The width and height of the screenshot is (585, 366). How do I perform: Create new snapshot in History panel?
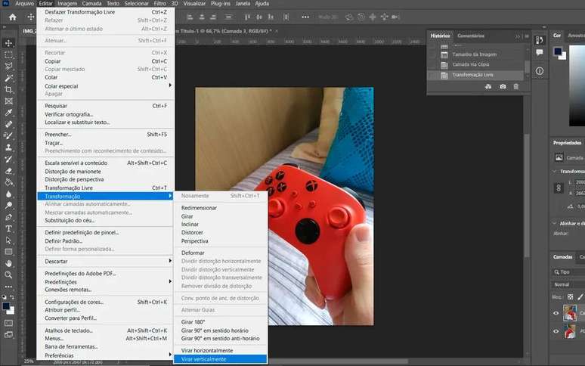click(503, 86)
